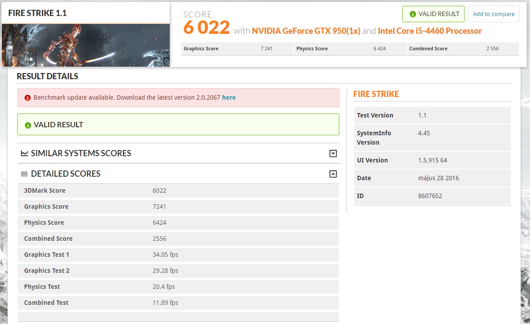Click the 2556 value in detailed scores
The image size is (530, 324).
click(159, 239)
